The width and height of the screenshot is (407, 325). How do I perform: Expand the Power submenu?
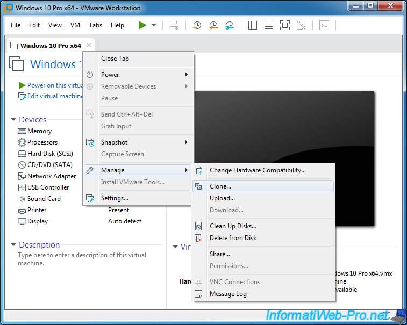[x=138, y=75]
